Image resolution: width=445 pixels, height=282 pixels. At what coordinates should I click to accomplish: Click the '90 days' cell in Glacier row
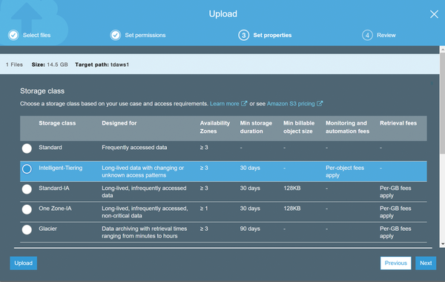coord(250,229)
